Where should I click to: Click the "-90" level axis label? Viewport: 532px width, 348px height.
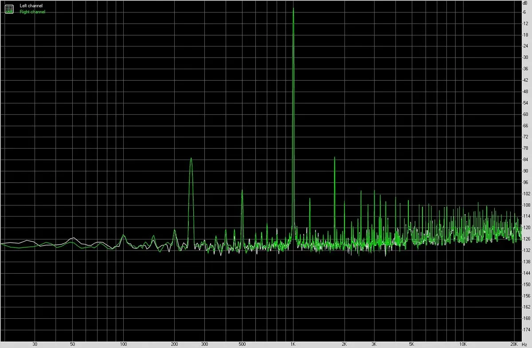click(526, 171)
